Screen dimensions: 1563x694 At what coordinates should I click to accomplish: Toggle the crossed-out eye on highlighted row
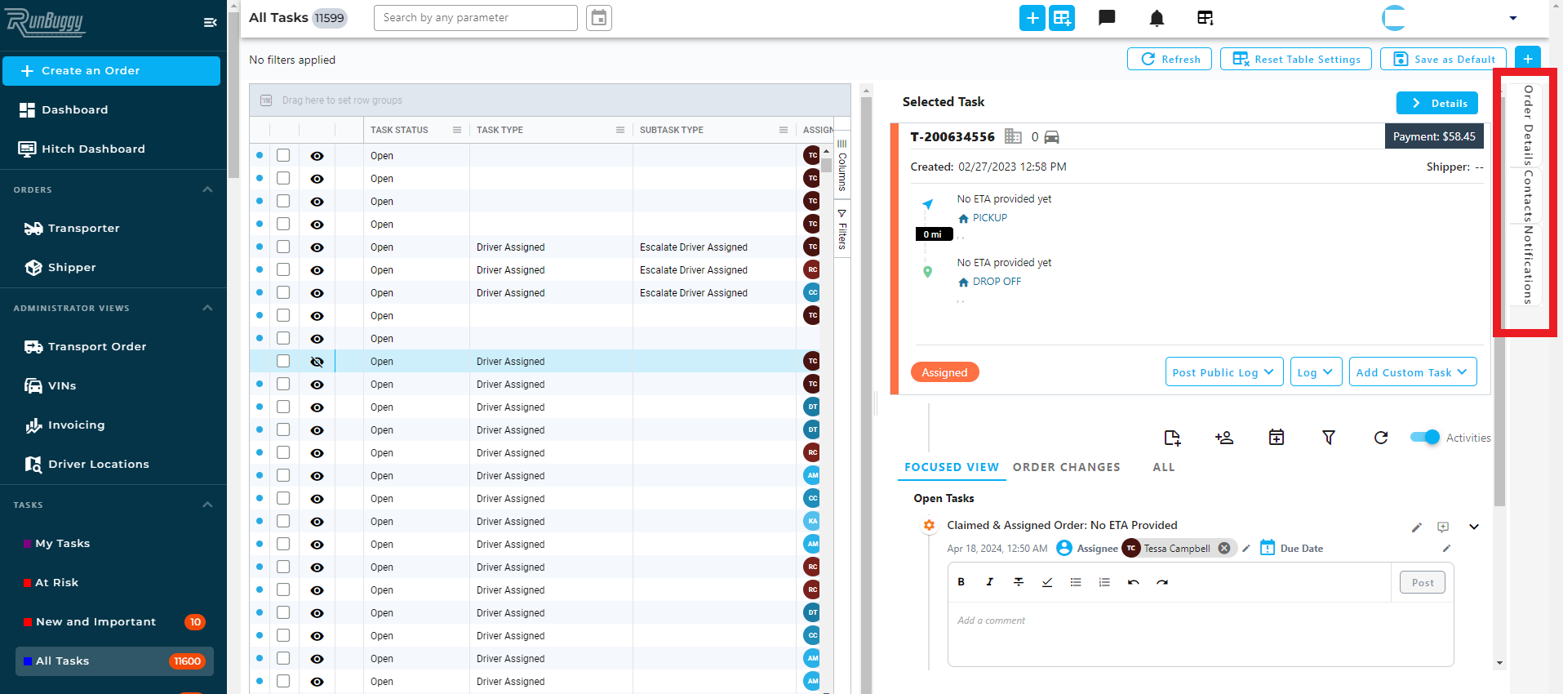[317, 362]
